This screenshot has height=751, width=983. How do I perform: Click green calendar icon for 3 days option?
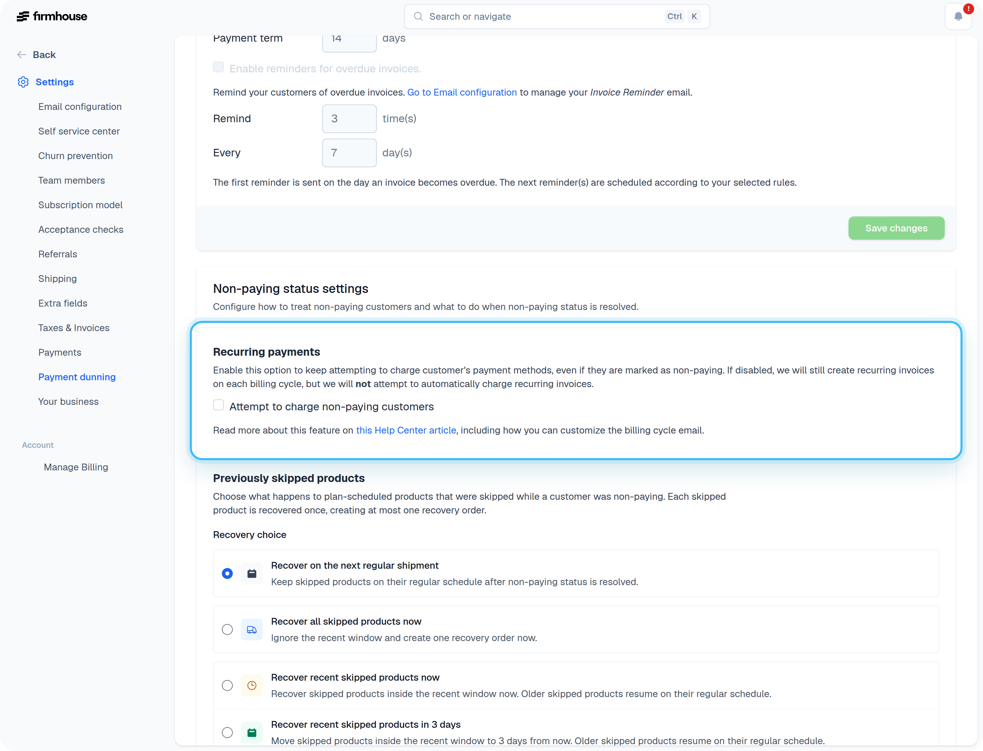click(252, 732)
